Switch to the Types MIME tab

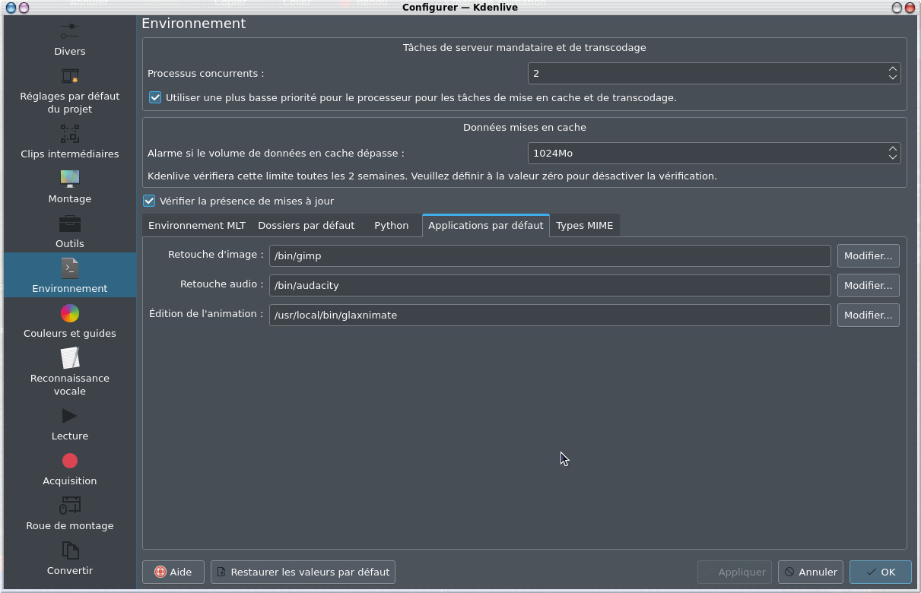[584, 225]
